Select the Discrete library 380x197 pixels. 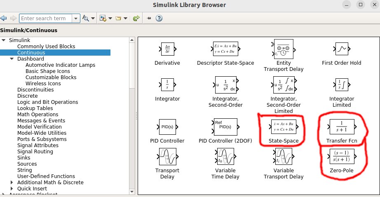click(27, 96)
